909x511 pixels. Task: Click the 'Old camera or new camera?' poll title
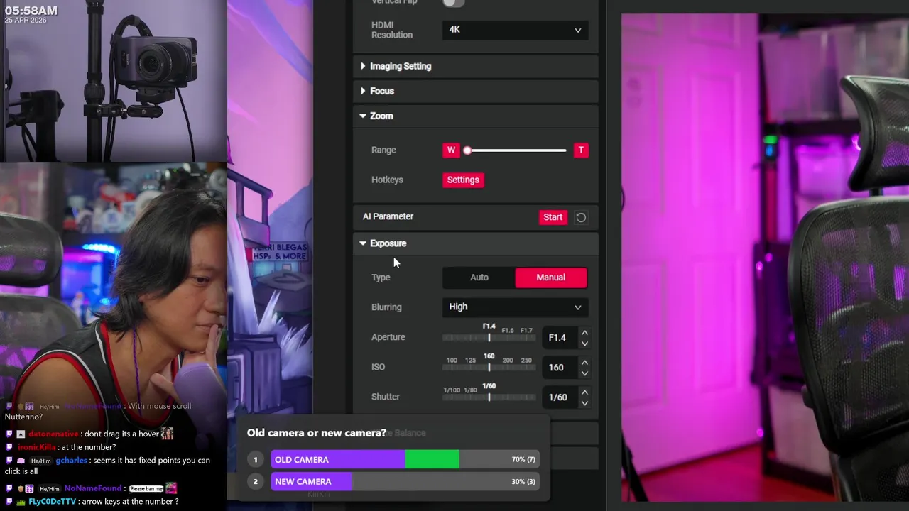click(317, 433)
